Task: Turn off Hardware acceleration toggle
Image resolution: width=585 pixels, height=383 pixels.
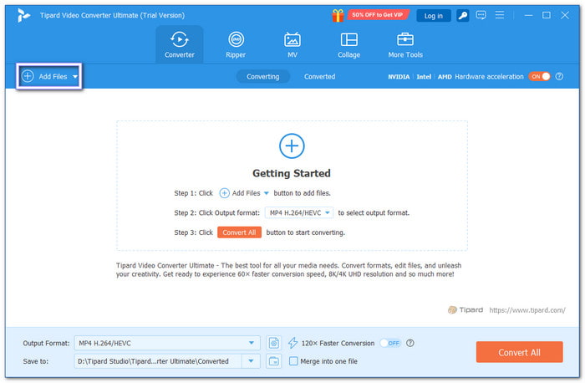Action: tap(539, 76)
